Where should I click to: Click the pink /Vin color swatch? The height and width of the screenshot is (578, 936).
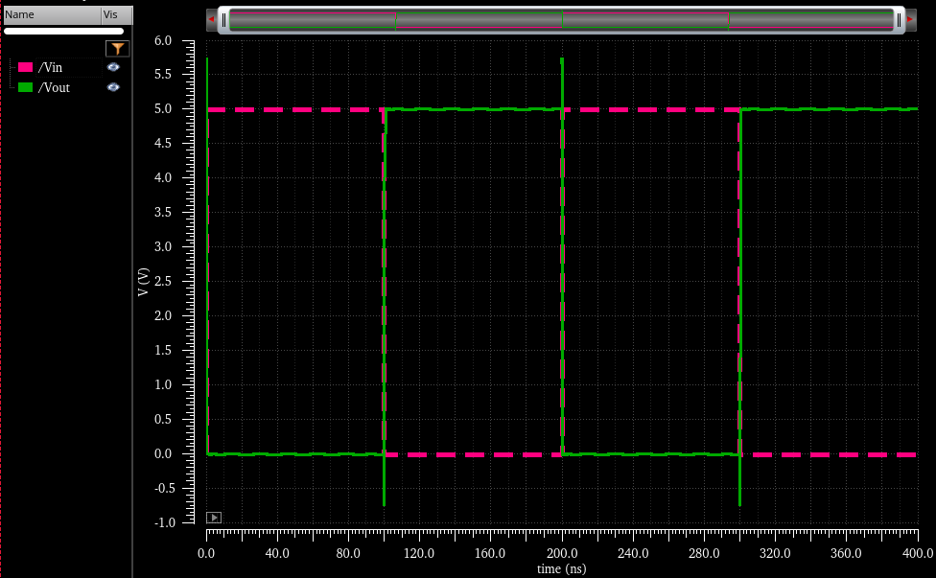25,67
